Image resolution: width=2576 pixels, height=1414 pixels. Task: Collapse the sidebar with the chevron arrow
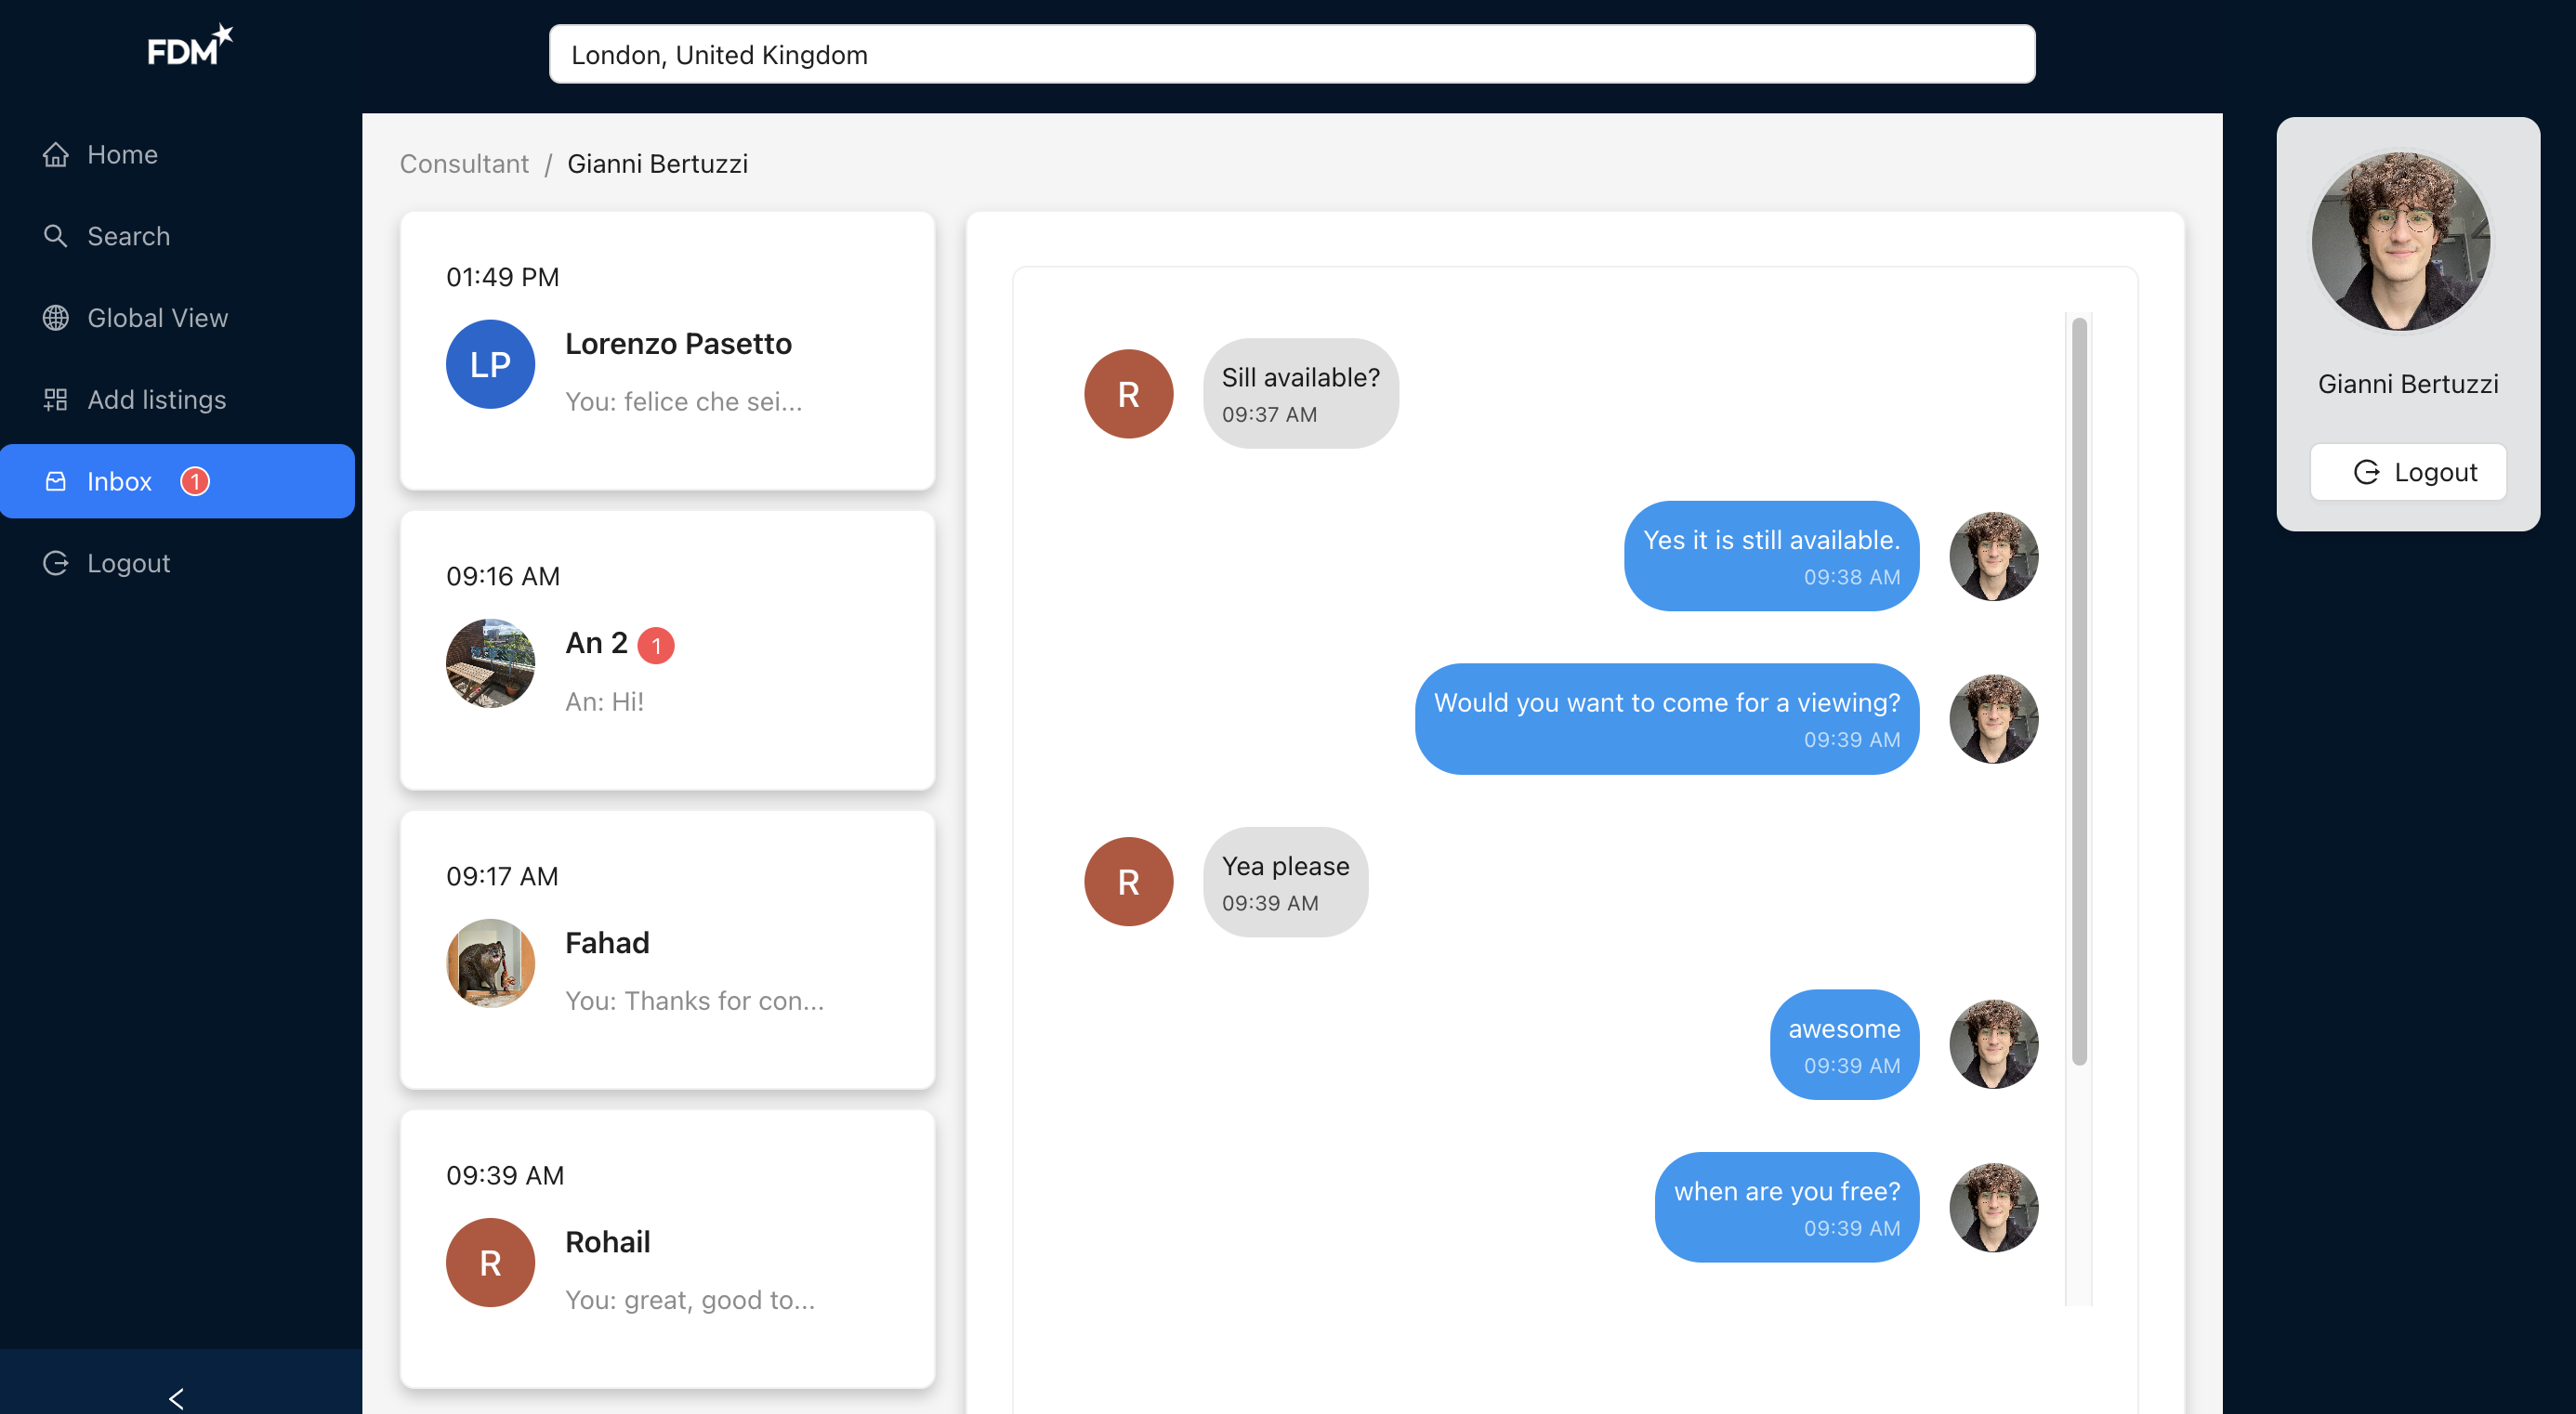177,1397
